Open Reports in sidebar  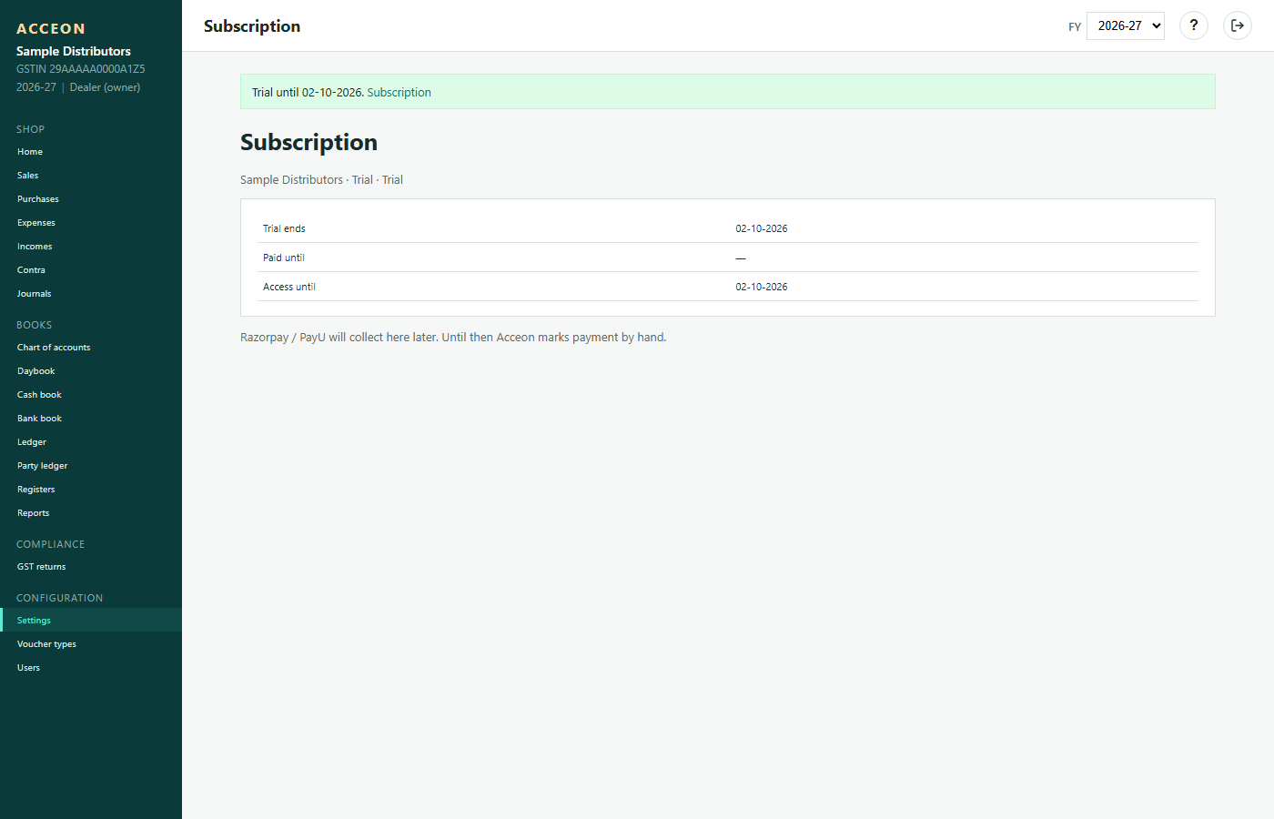coord(91,513)
